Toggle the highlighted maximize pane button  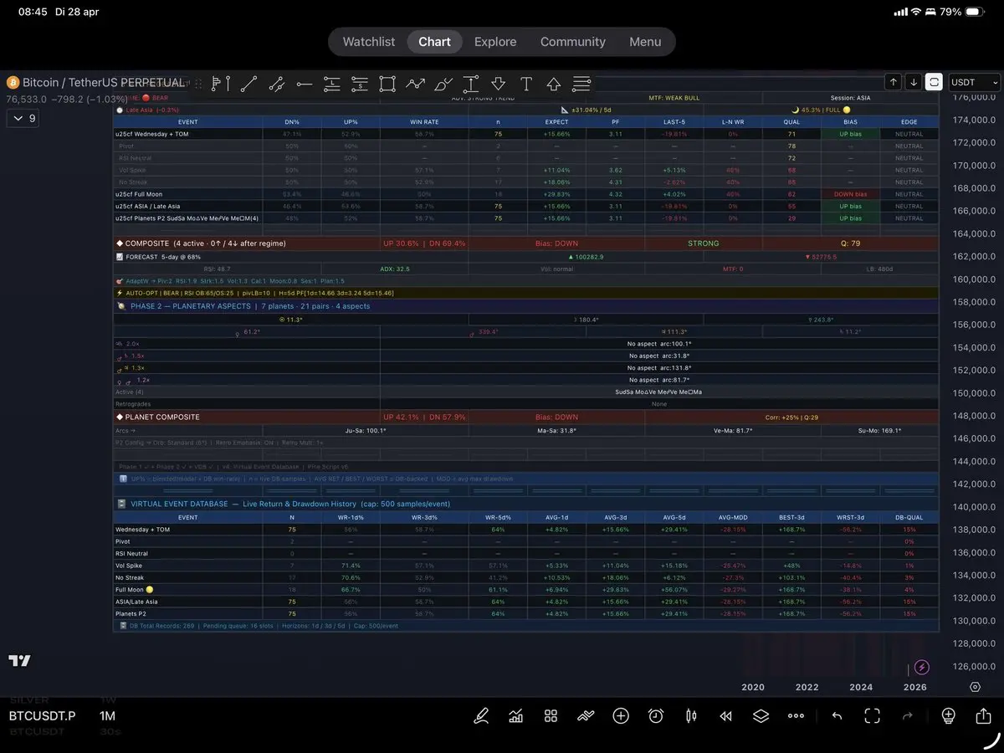[x=934, y=82]
